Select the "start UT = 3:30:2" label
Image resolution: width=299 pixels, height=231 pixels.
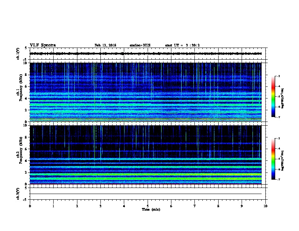[x=182, y=45]
